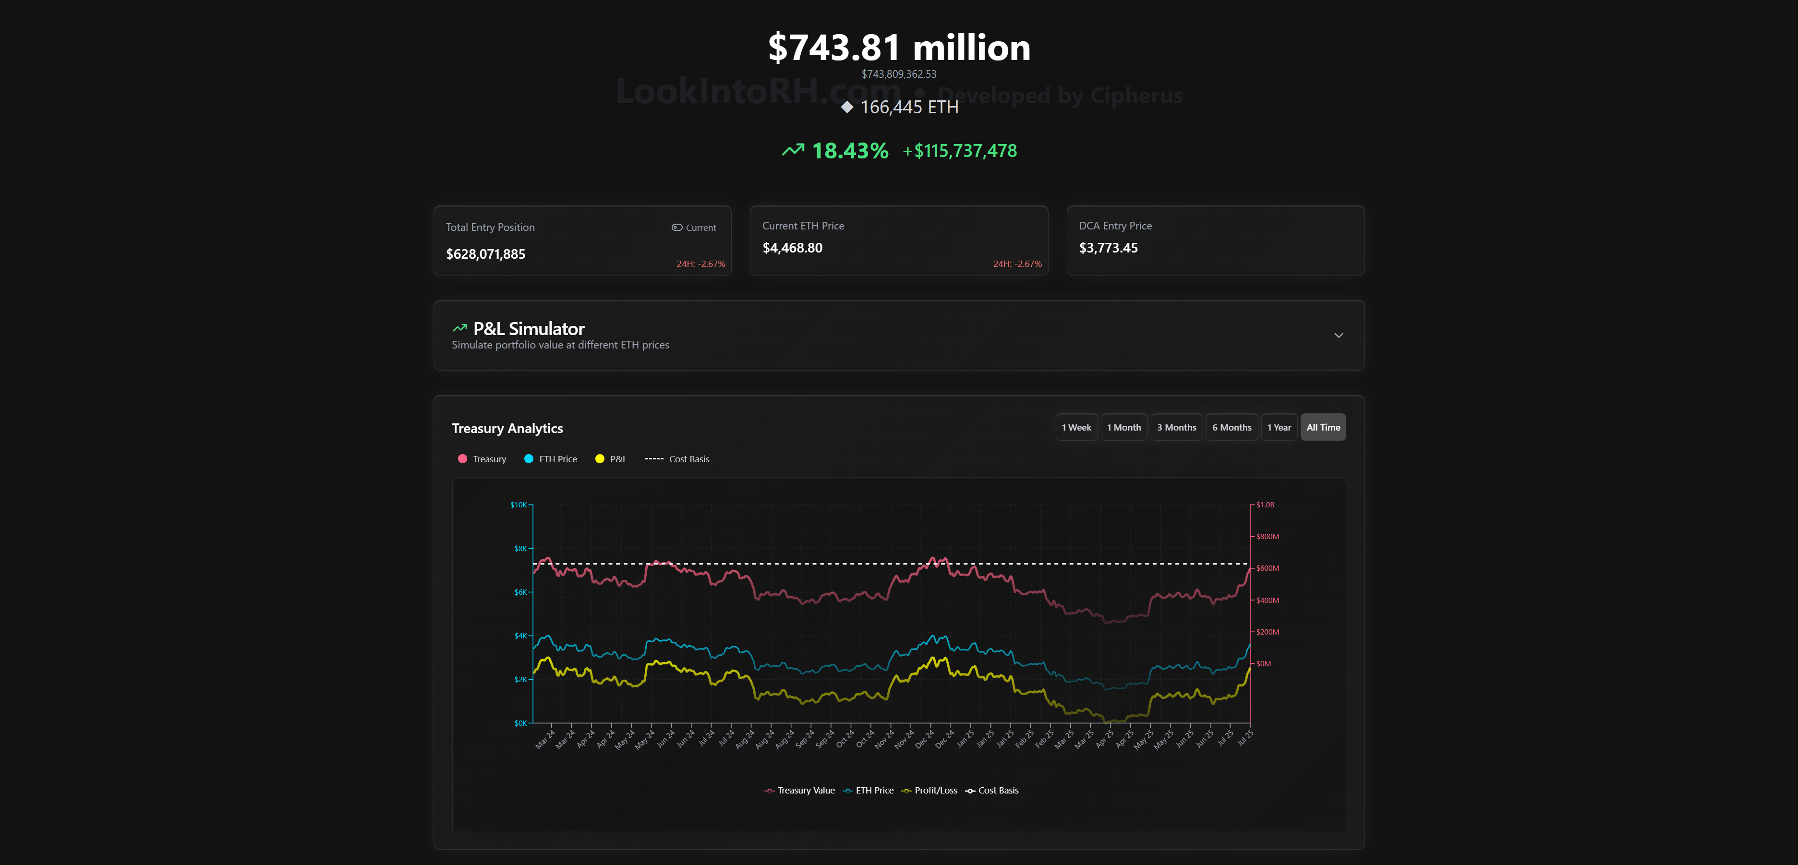Toggle the yellow P&L series in top legend

tap(600, 459)
